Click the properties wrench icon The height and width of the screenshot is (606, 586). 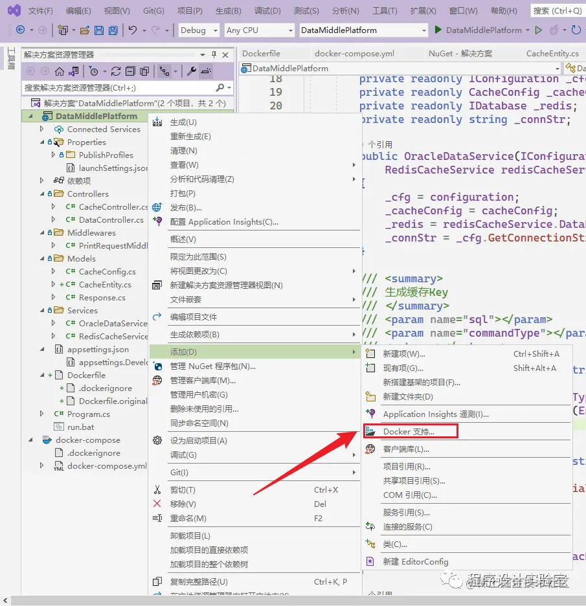(x=191, y=71)
